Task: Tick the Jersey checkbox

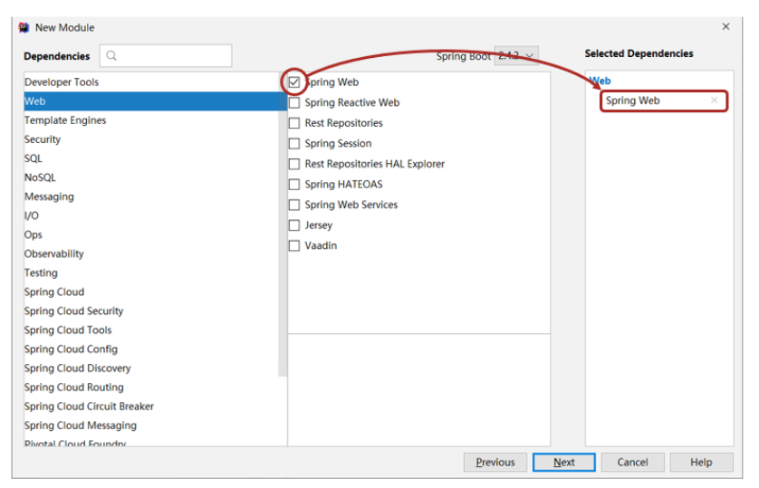Action: coord(294,225)
